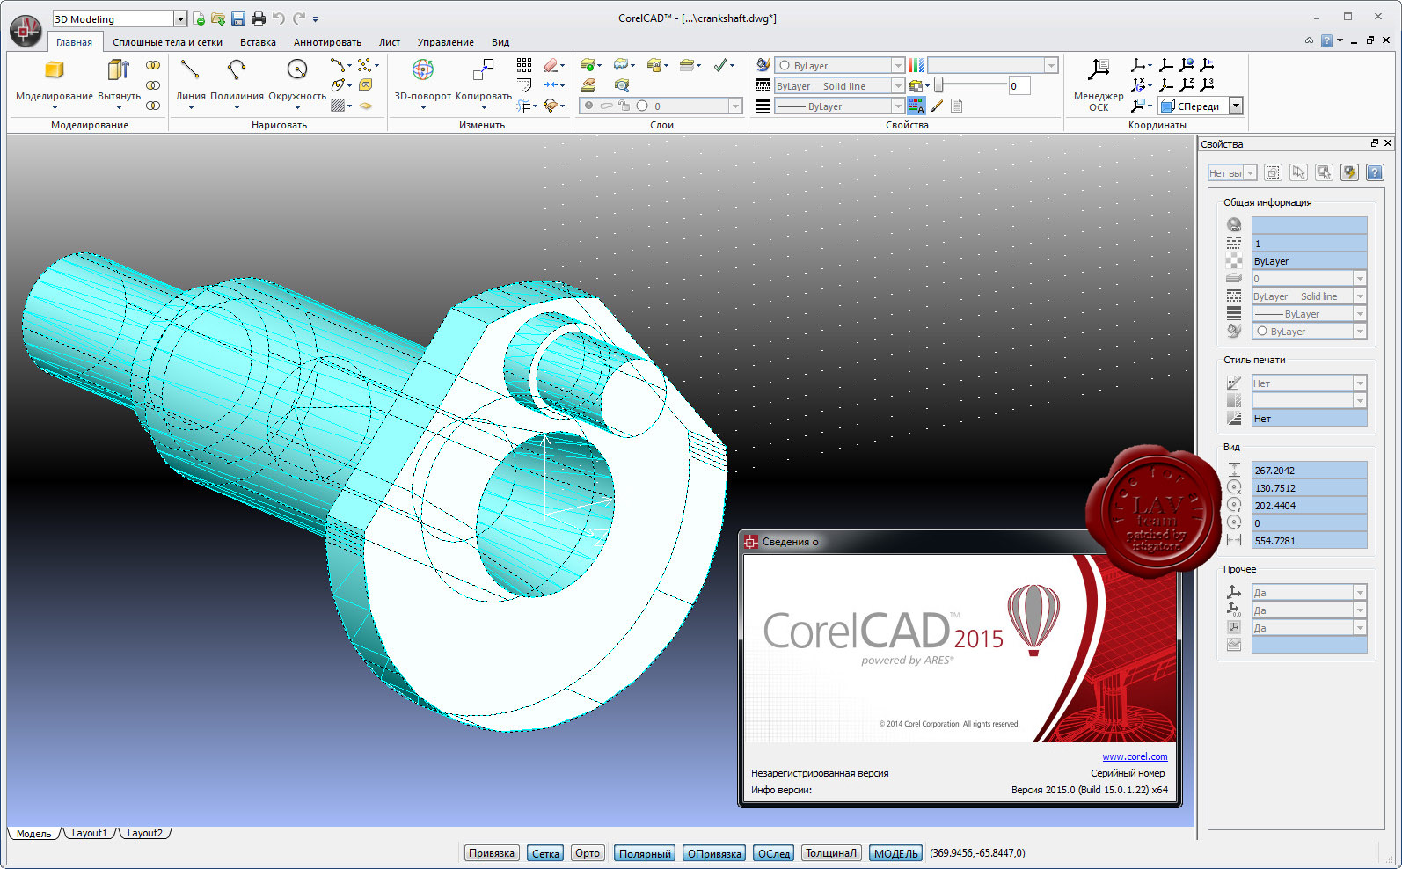Click the Копировать copy tool
This screenshot has width=1402, height=869.
pos(484,84)
